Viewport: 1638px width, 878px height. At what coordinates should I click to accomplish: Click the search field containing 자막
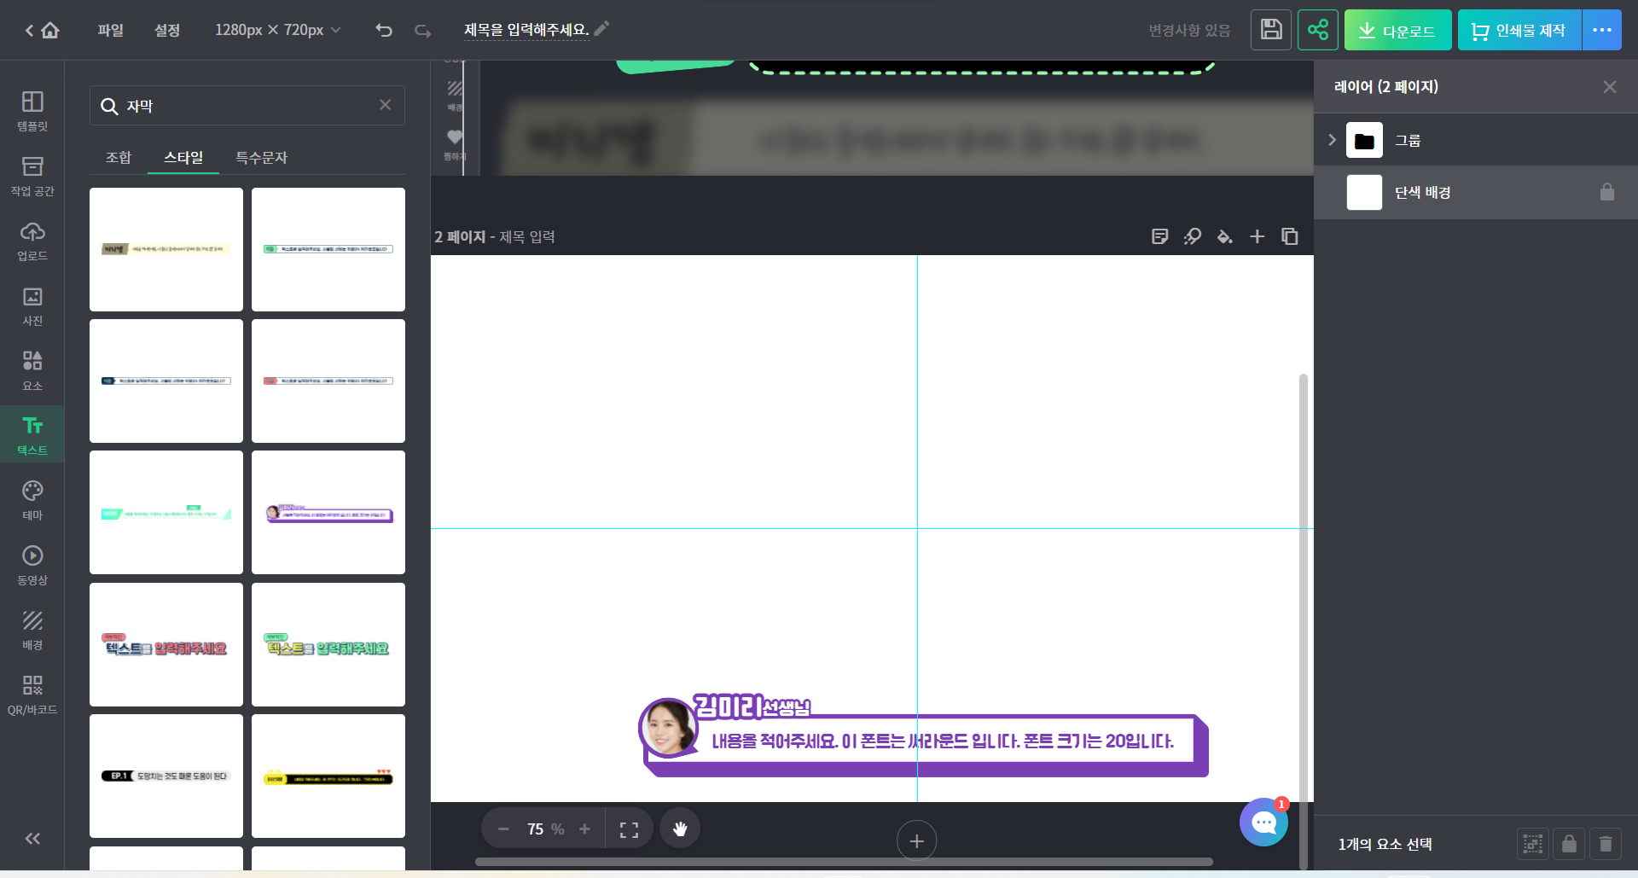247,106
